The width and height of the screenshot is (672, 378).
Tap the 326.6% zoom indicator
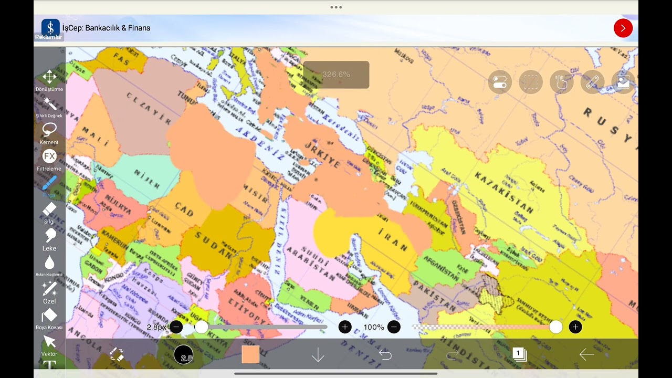point(336,75)
